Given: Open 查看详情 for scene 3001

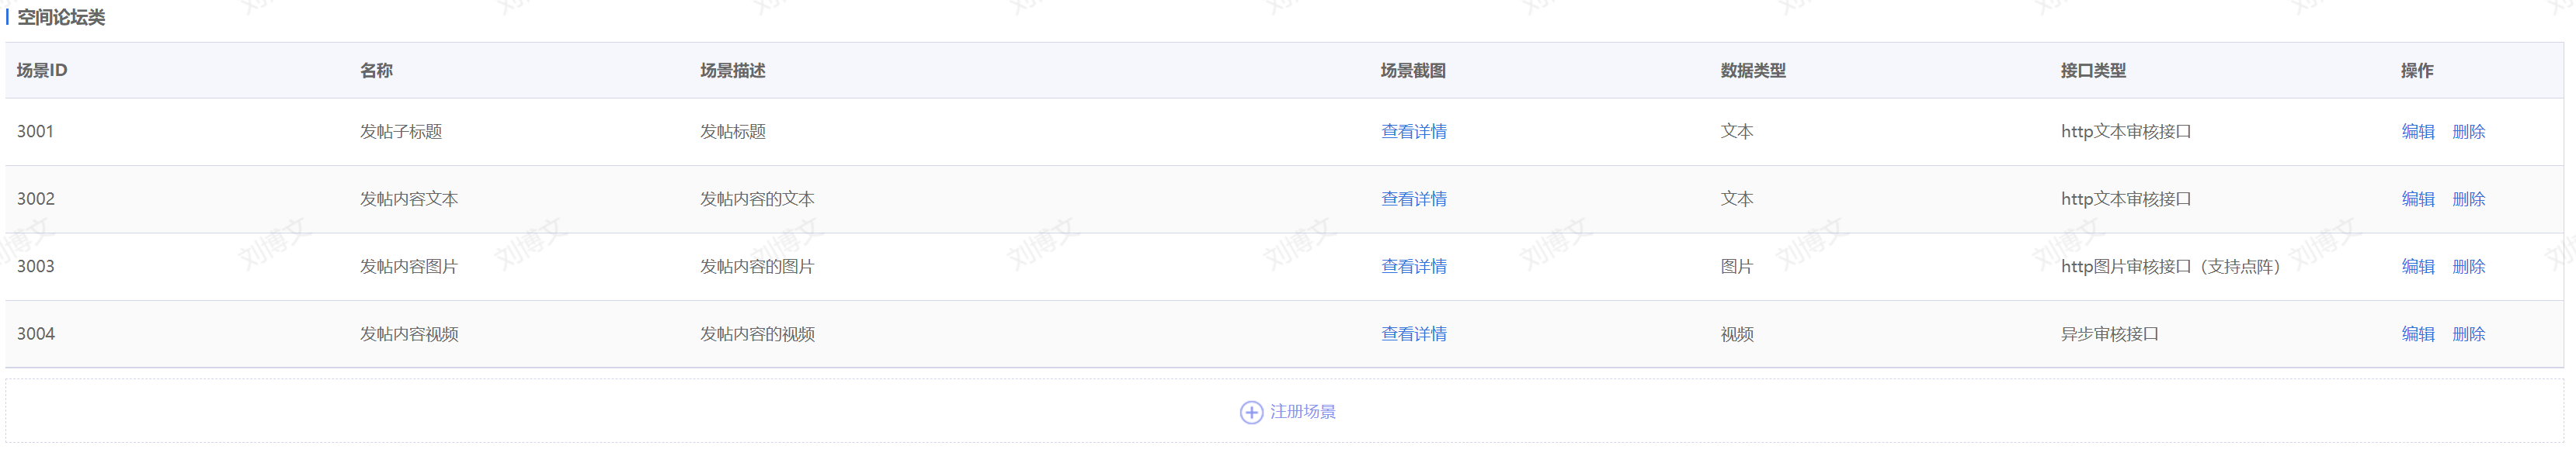Looking at the screenshot, I should coord(1413,132).
